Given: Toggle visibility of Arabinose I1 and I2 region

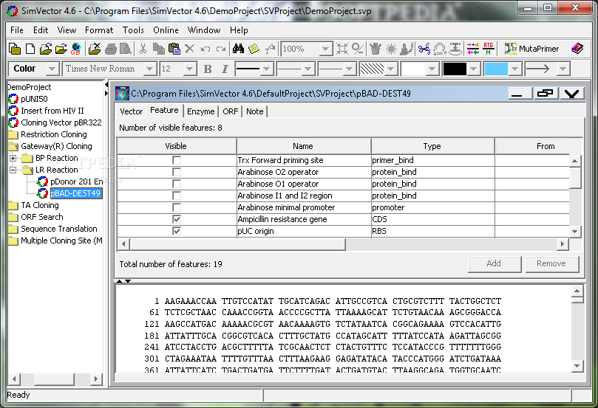Looking at the screenshot, I should tap(177, 196).
